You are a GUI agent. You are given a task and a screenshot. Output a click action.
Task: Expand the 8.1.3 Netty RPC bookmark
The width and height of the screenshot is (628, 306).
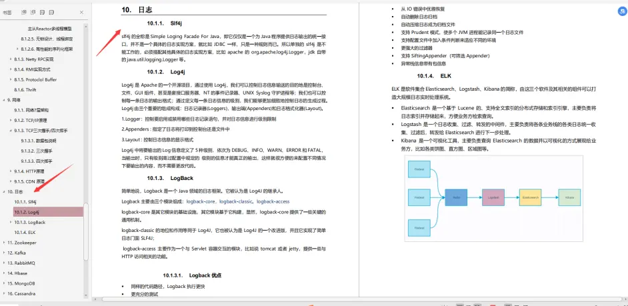[x=11, y=59]
